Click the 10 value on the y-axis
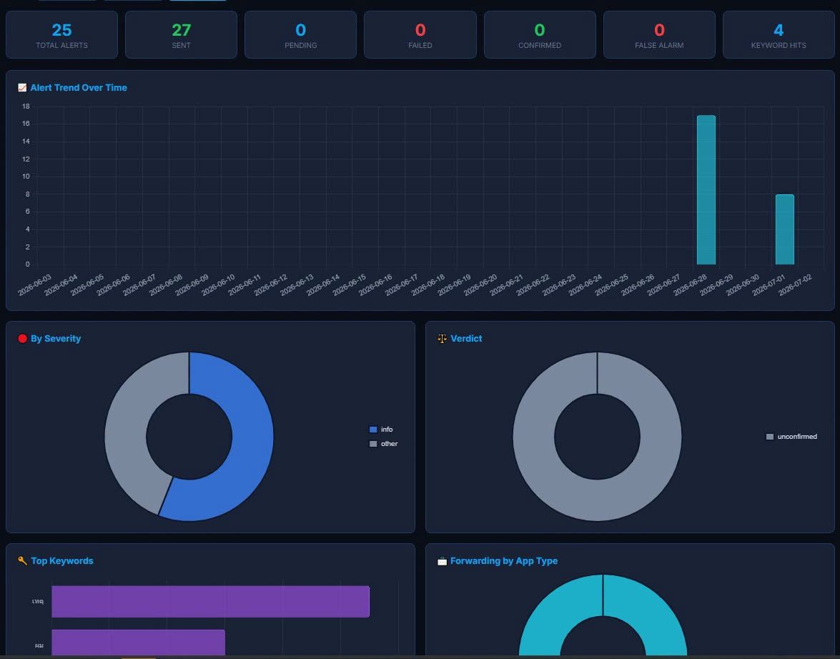Screen dimensions: 840x659 [x=26, y=177]
